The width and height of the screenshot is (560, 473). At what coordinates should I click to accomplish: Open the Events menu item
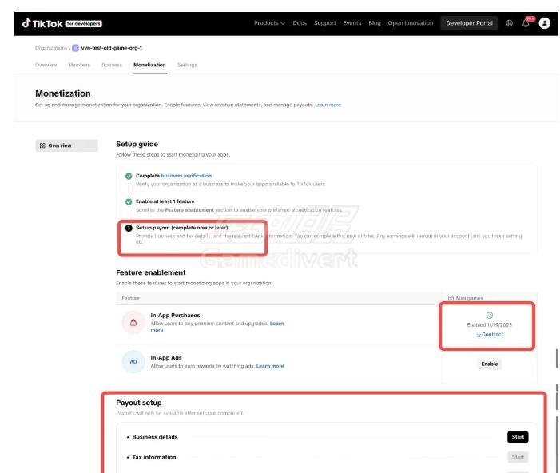[352, 23]
